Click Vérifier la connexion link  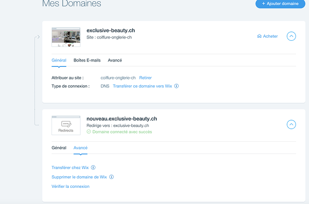(70, 187)
